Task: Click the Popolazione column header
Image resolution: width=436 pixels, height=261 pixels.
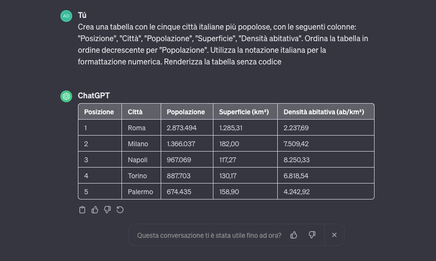Action: [x=186, y=112]
